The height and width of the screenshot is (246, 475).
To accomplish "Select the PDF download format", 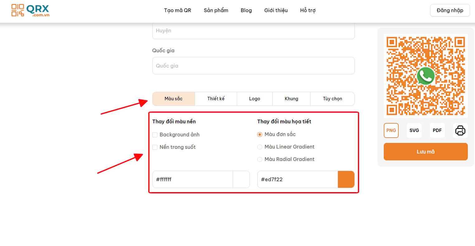I will pos(437,130).
